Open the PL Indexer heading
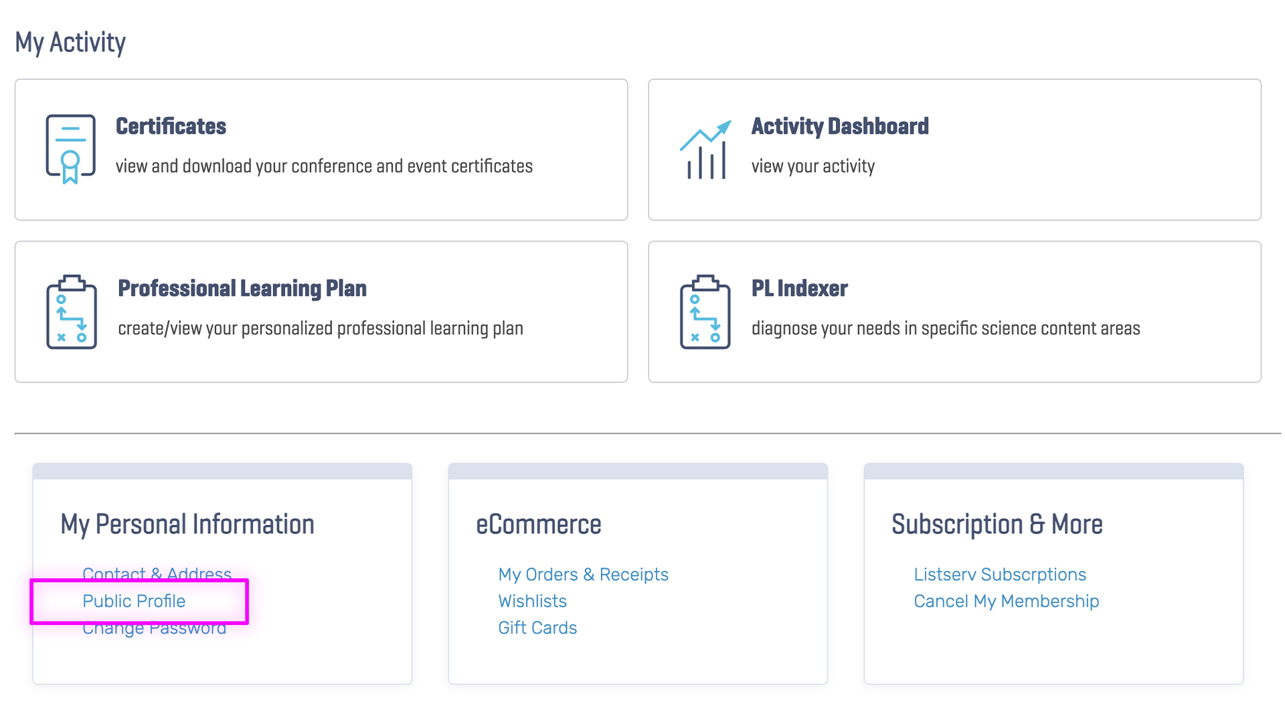 point(800,289)
